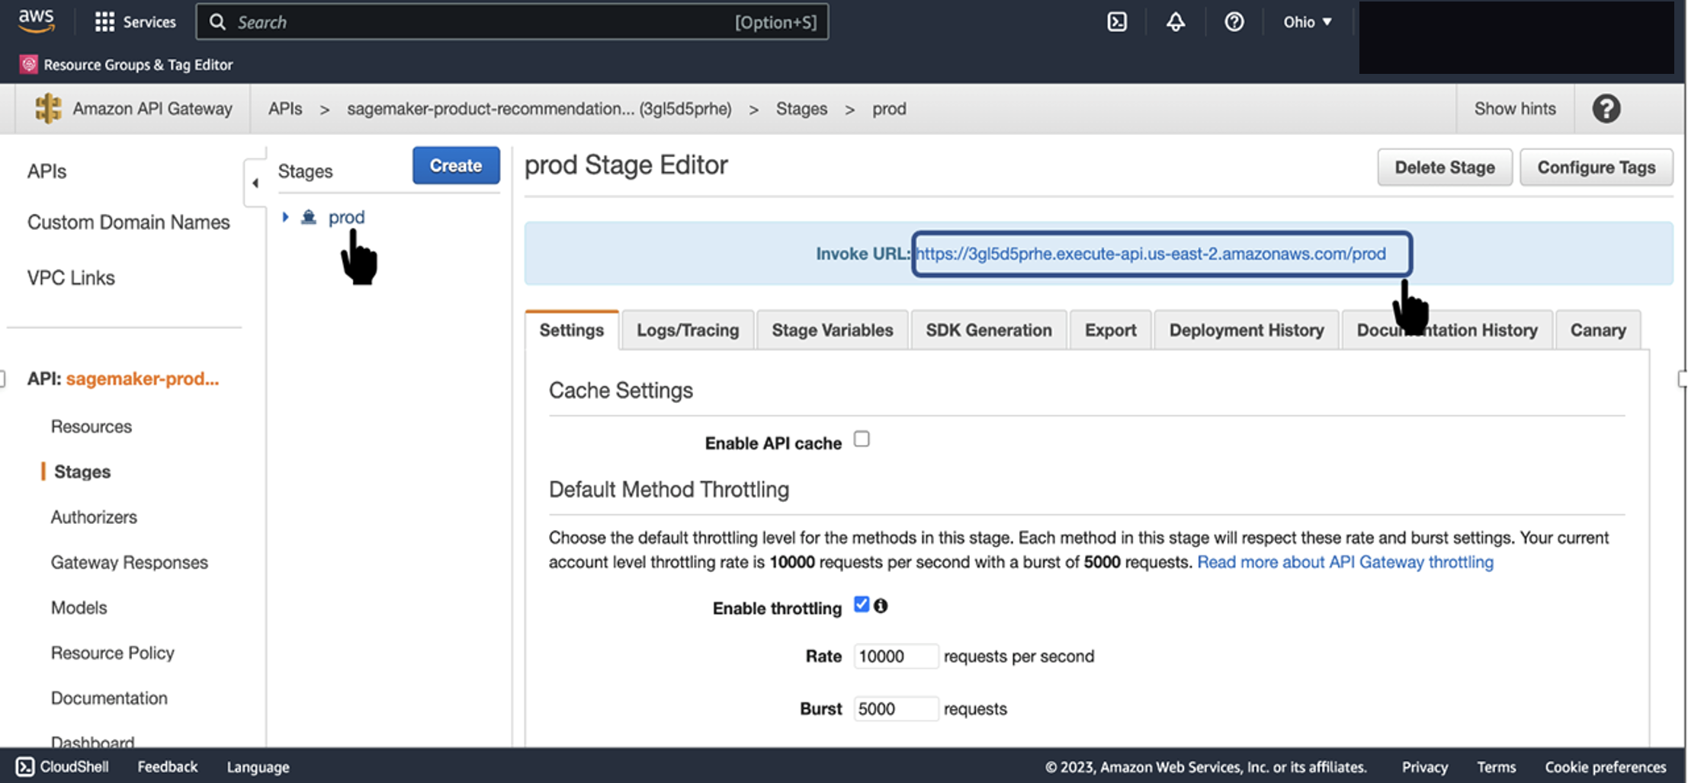Click the Amazon API Gateway logo icon
This screenshot has width=1688, height=783.
coord(48,108)
